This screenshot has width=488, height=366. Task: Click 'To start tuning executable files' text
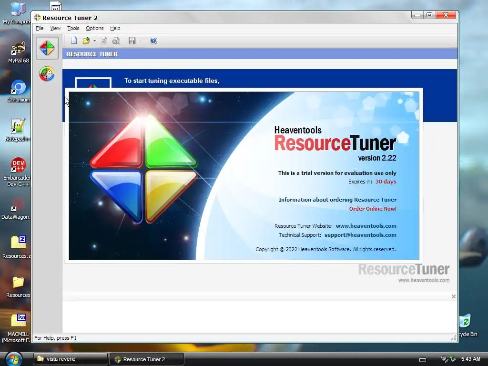(172, 81)
